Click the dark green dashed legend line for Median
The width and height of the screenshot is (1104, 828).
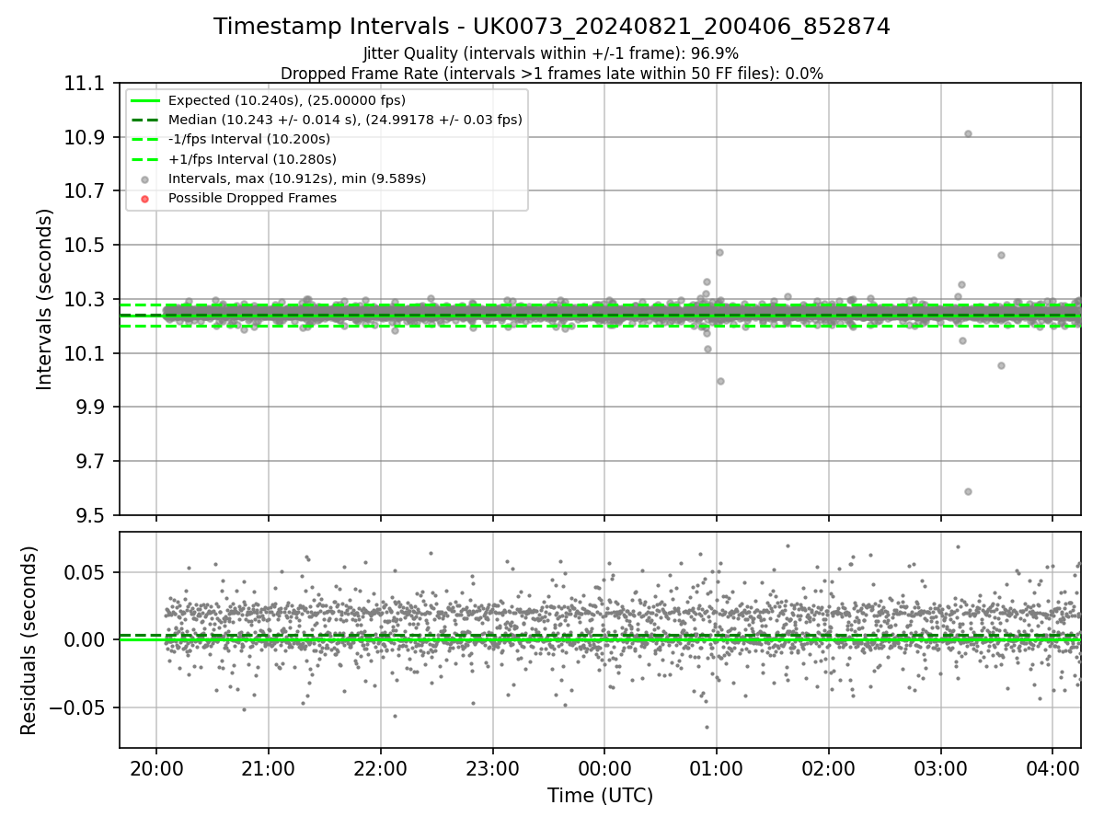[144, 120]
